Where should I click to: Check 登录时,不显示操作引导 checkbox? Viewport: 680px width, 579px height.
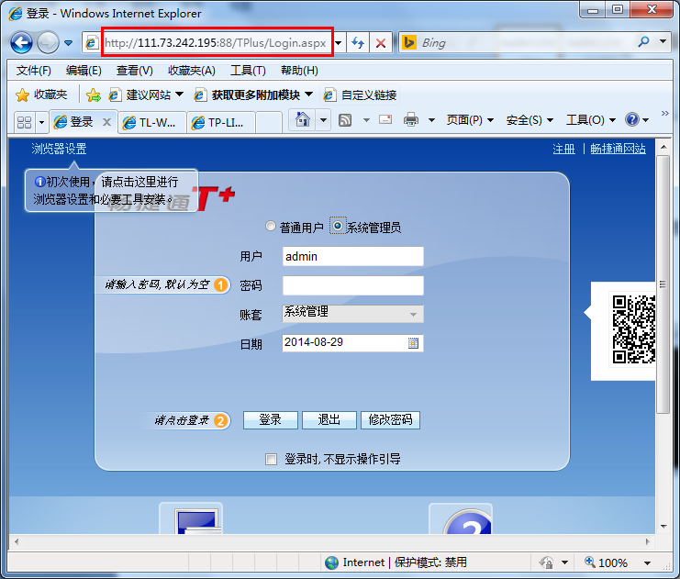271,459
